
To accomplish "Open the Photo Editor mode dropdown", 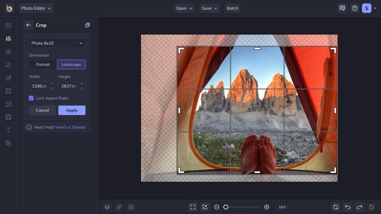I will [36, 8].
